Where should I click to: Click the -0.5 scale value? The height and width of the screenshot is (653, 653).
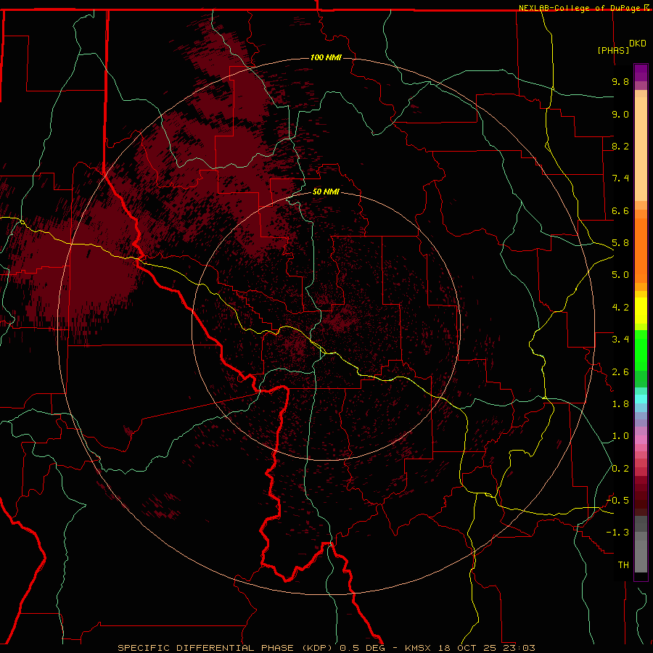click(617, 501)
